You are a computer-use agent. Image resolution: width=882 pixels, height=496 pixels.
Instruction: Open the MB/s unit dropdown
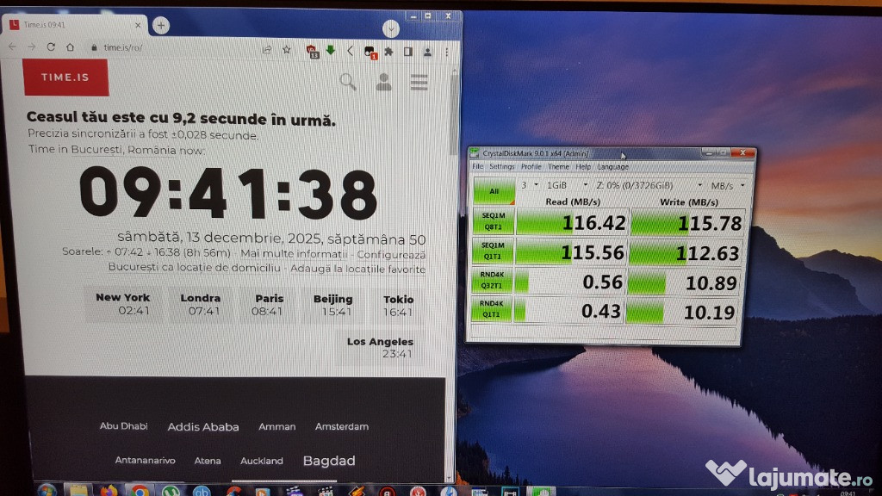728,185
